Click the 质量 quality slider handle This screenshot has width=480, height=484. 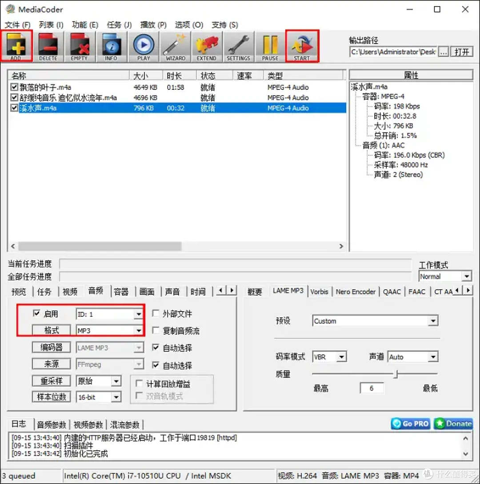pos(396,374)
